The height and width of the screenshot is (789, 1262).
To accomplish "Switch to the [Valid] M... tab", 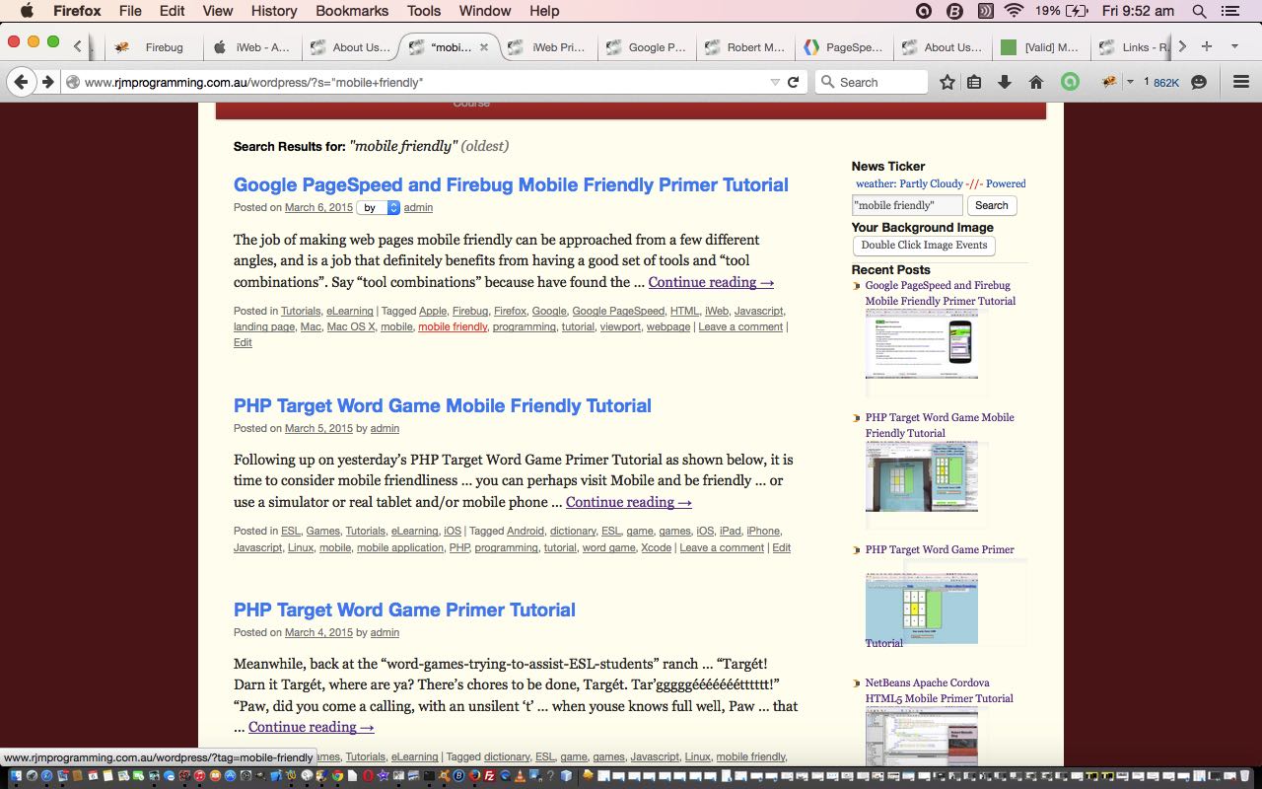I will pyautogui.click(x=1040, y=46).
